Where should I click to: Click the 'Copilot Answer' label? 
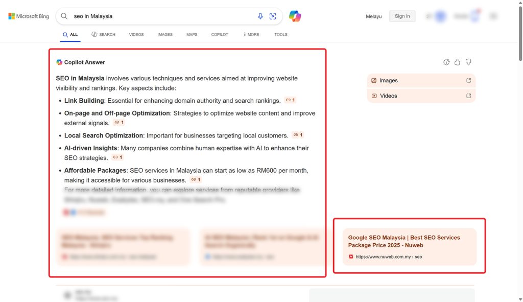tap(84, 62)
